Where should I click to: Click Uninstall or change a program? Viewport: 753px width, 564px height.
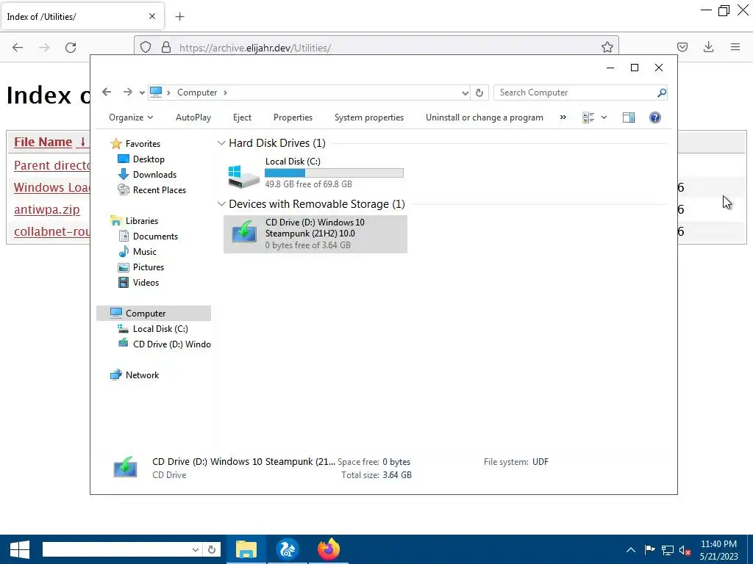(x=485, y=117)
